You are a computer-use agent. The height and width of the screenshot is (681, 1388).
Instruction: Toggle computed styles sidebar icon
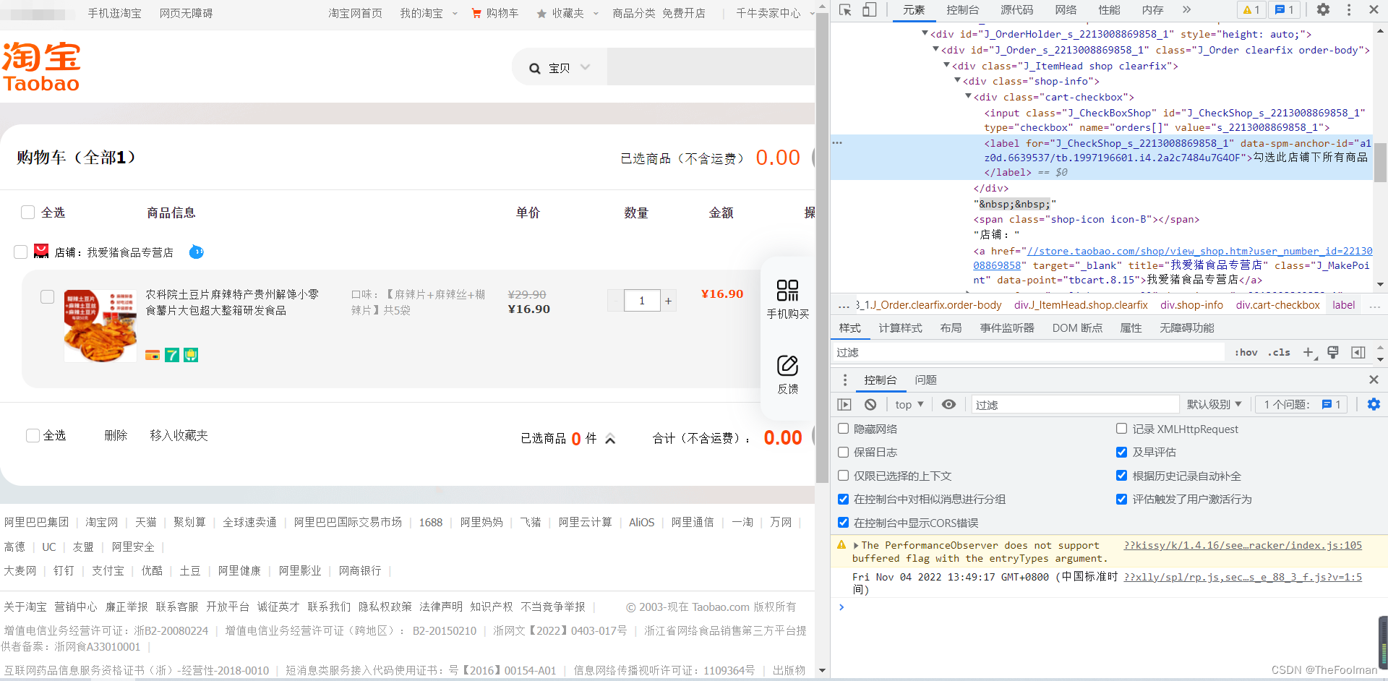click(x=1358, y=353)
